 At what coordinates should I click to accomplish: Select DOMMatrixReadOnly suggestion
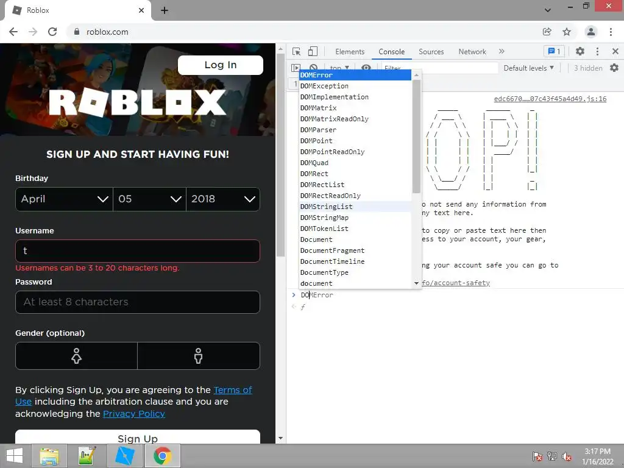click(x=355, y=119)
